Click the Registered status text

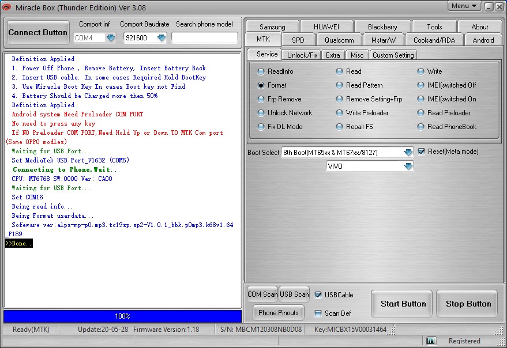[464, 341]
